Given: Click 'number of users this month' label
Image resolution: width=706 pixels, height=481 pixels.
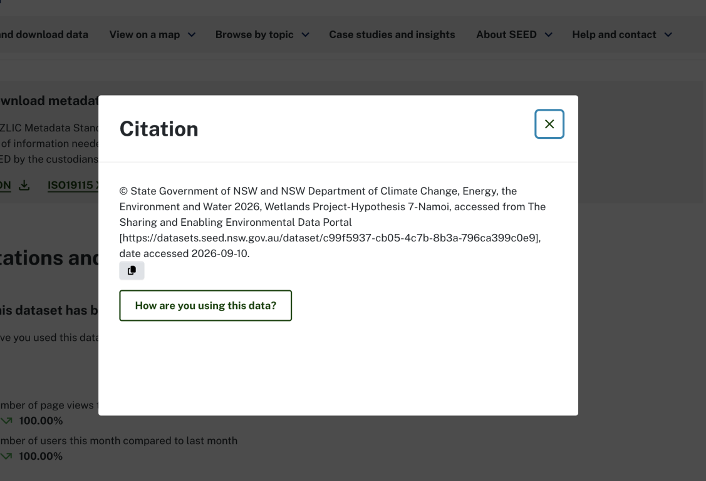Looking at the screenshot, I should tap(118, 440).
